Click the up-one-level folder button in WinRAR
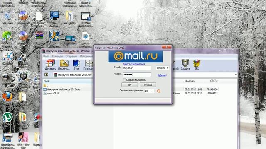The image size is (266, 149). (x=46, y=74)
